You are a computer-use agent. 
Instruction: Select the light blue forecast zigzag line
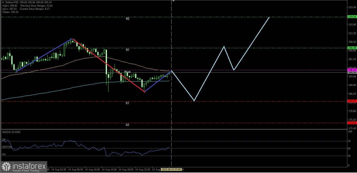221,59
